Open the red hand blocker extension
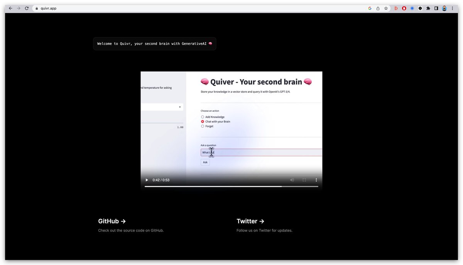The height and width of the screenshot is (265, 463). tap(404, 8)
